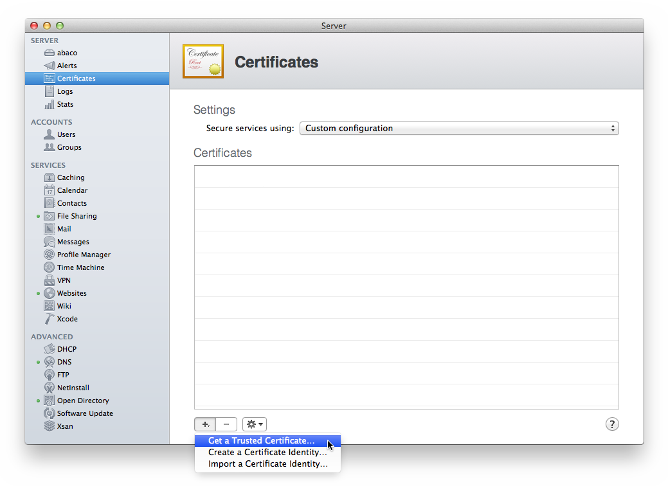
Task: Choose Get a Trusted Certificate
Action: pyautogui.click(x=267, y=441)
